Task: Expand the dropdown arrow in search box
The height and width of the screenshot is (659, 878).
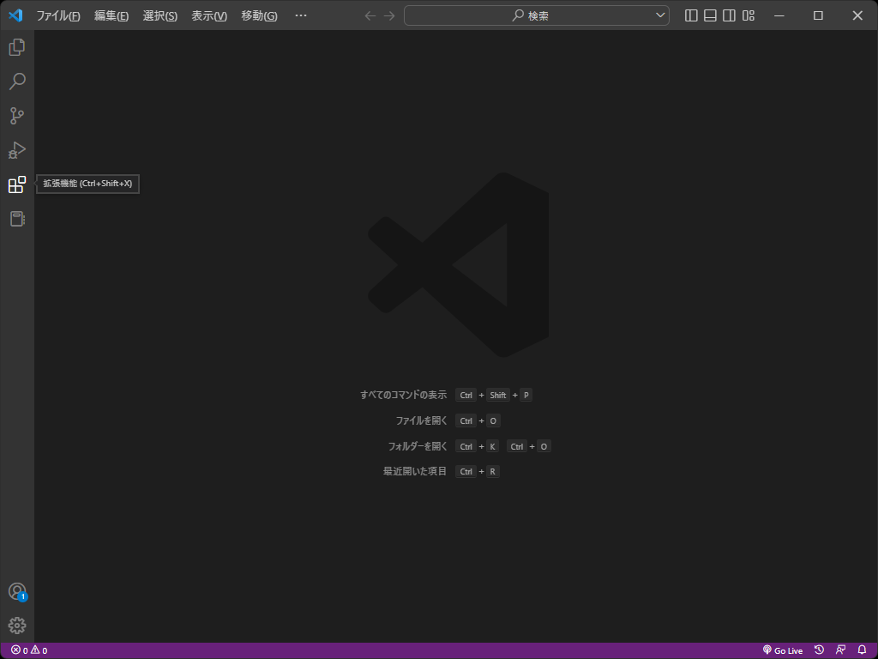Action: click(661, 15)
